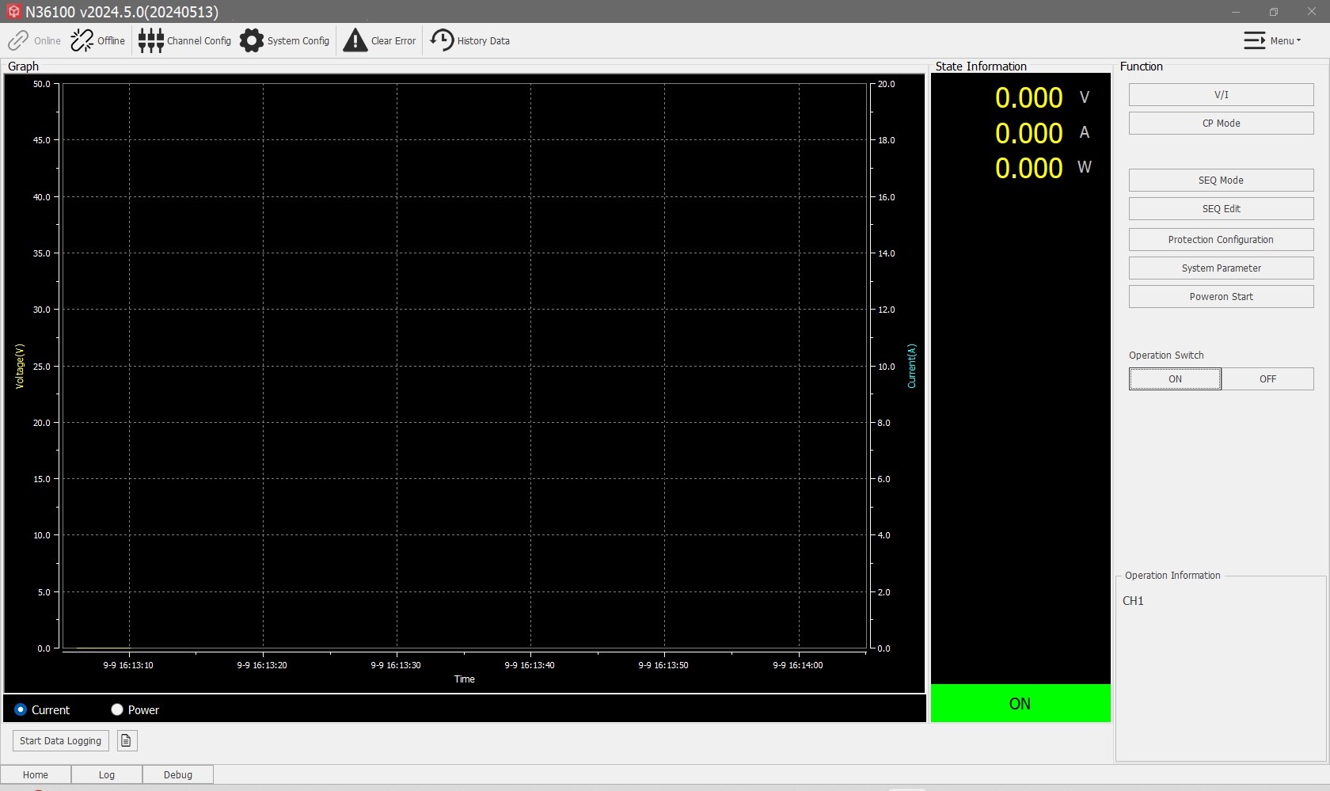Switch operation to OFF
The width and height of the screenshot is (1330, 791).
point(1267,379)
